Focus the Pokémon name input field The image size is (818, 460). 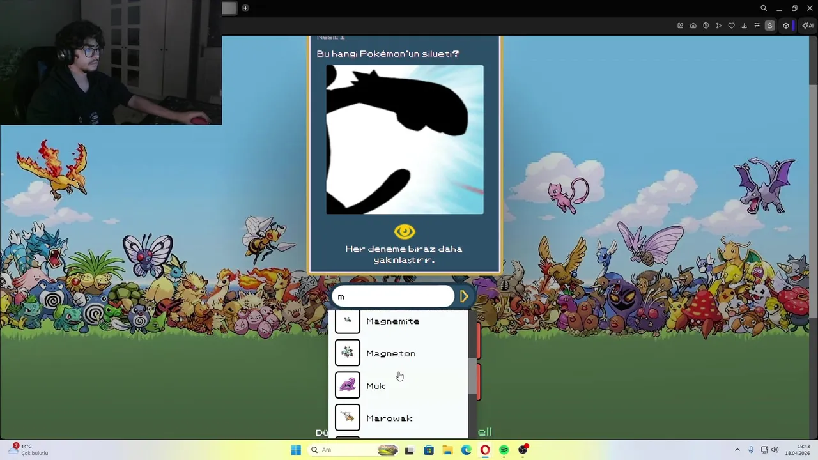pyautogui.click(x=392, y=296)
